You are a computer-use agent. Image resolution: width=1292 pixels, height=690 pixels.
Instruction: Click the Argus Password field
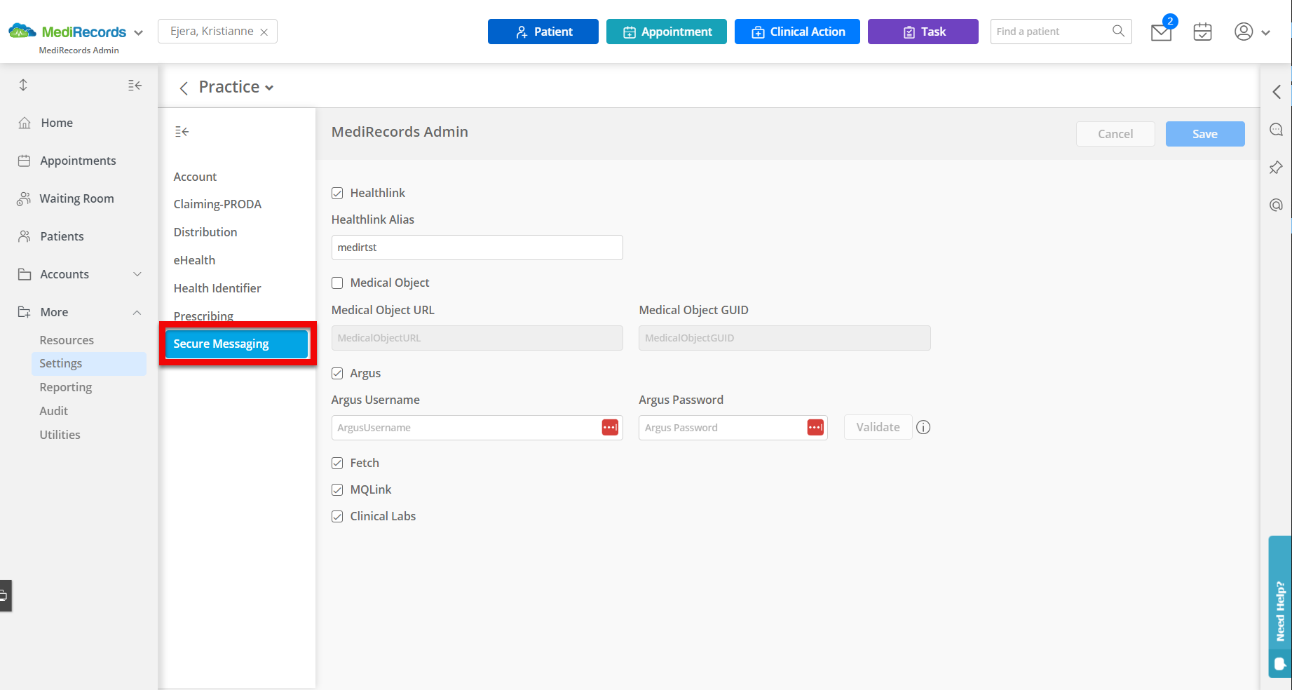point(733,428)
